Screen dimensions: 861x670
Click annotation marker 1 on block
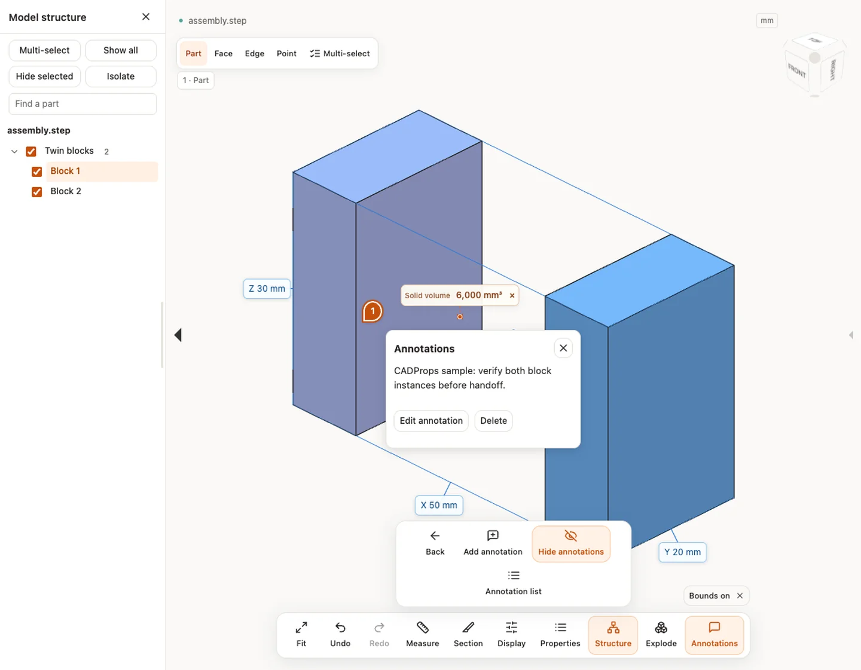373,311
